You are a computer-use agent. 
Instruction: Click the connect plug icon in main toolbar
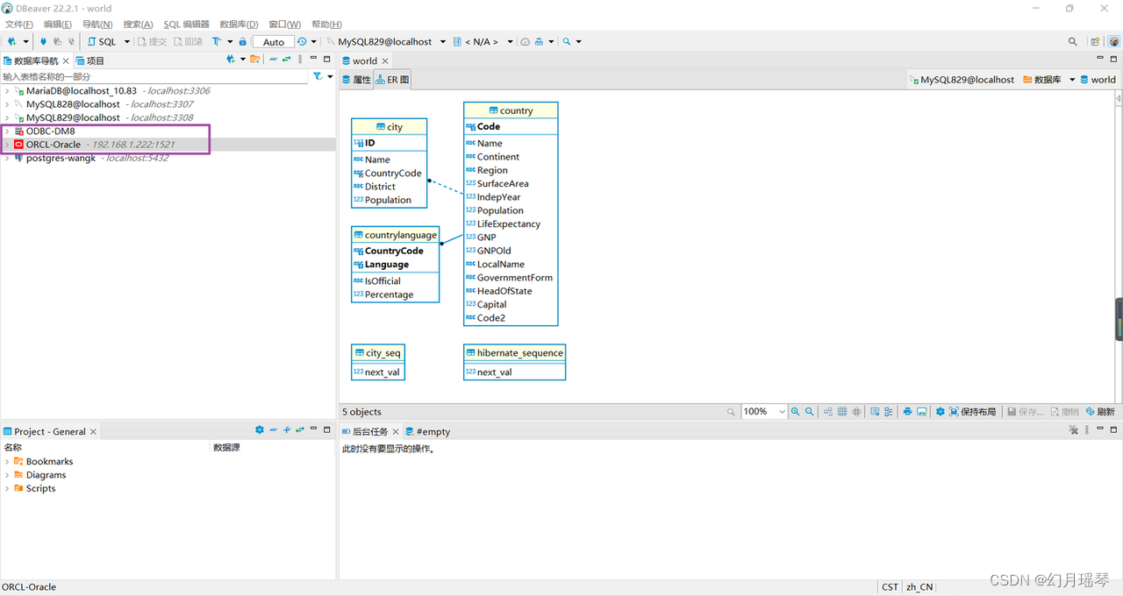pyautogui.click(x=43, y=41)
